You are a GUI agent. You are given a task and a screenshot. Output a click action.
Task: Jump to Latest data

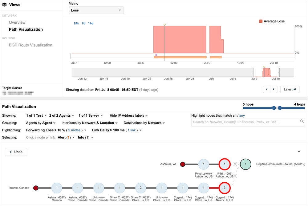tap(290, 89)
